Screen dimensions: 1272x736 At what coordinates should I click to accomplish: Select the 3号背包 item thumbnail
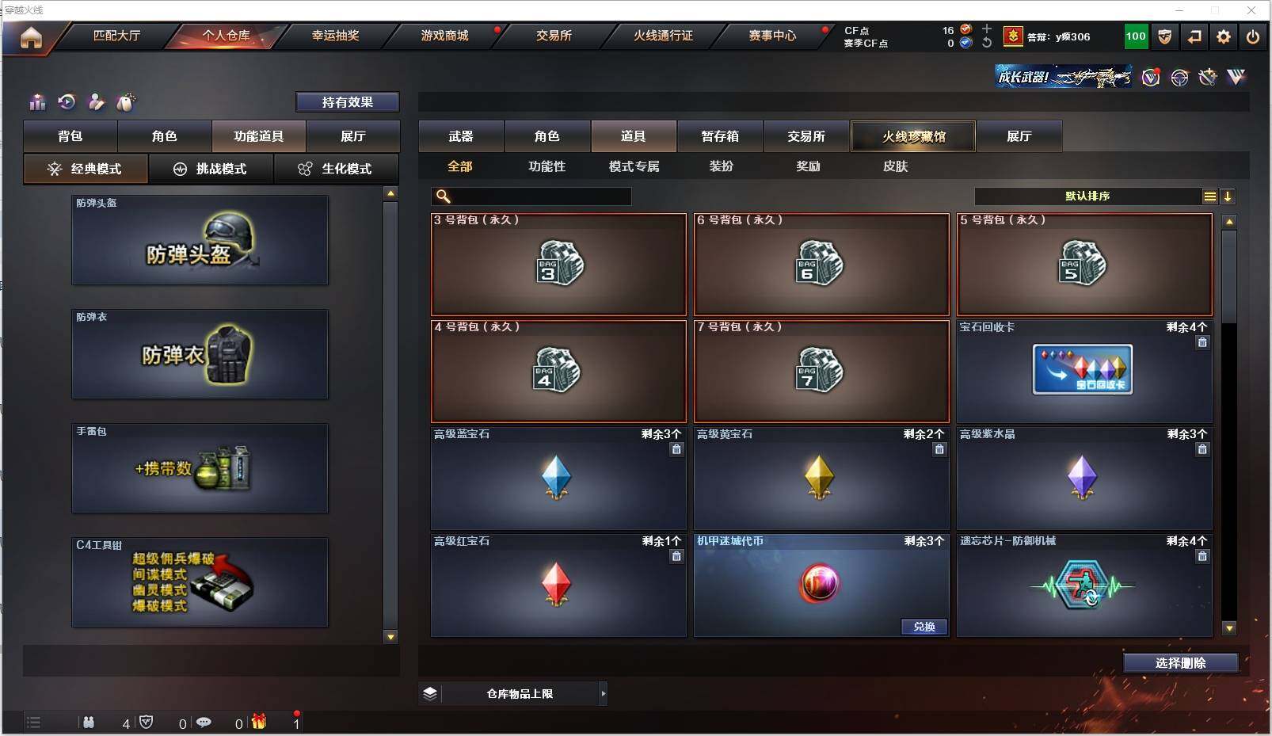pos(559,264)
